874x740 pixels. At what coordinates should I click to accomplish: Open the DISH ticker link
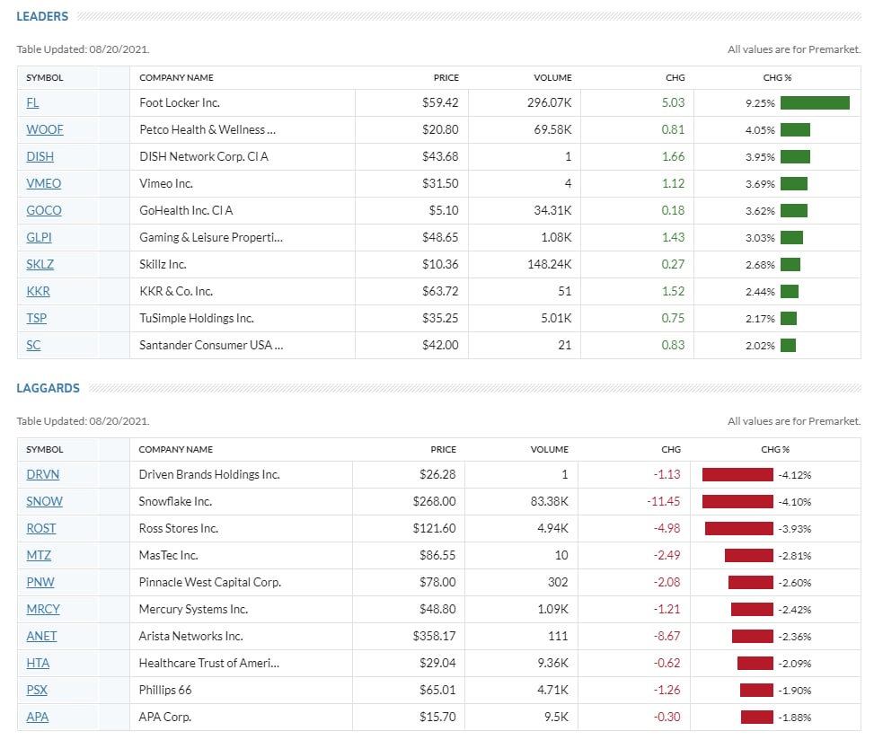pos(40,156)
